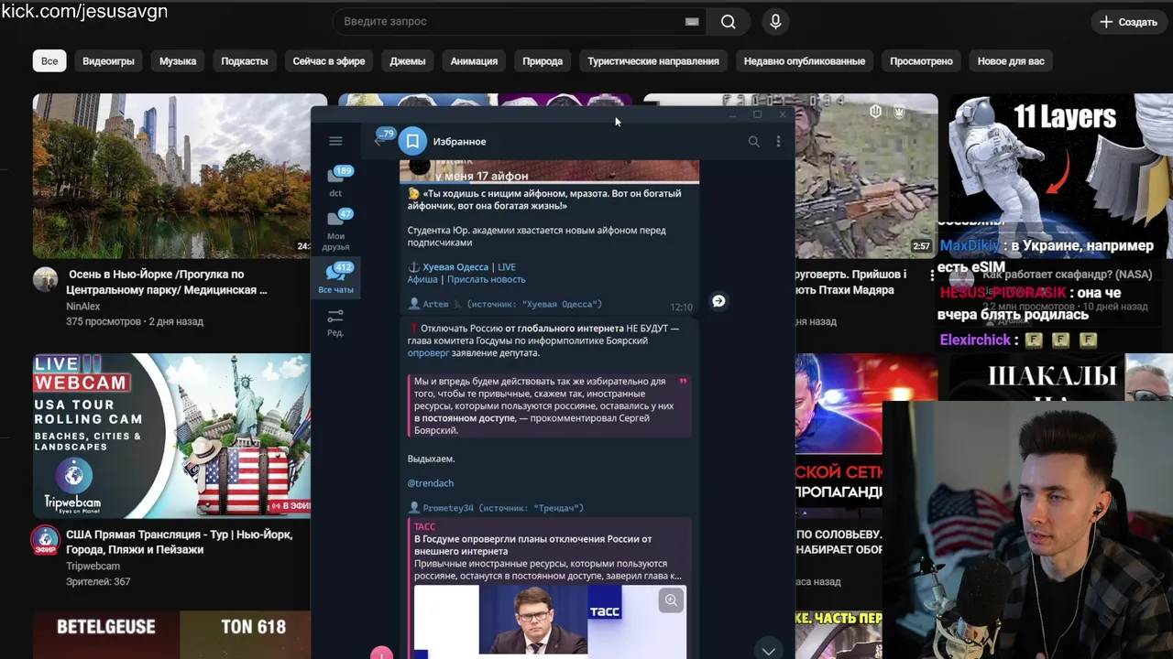Select the Анимация filter chip
Image resolution: width=1173 pixels, height=659 pixels.
[x=474, y=61]
